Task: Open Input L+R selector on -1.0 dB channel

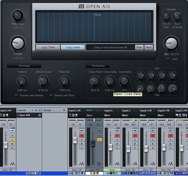Action: pos(77,110)
